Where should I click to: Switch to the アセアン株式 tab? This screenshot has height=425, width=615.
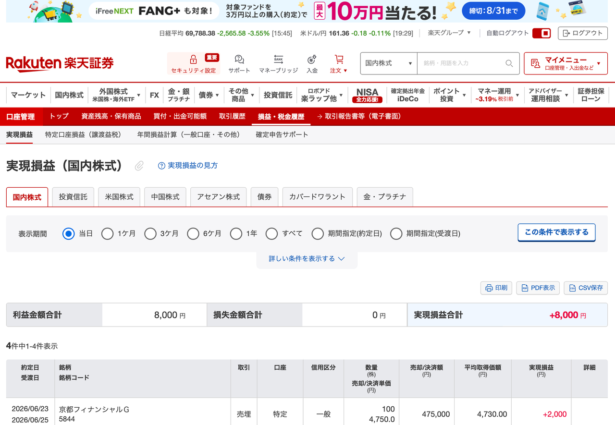(219, 197)
